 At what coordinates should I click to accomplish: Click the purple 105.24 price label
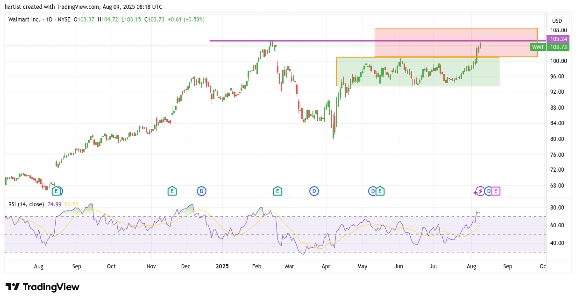point(559,39)
